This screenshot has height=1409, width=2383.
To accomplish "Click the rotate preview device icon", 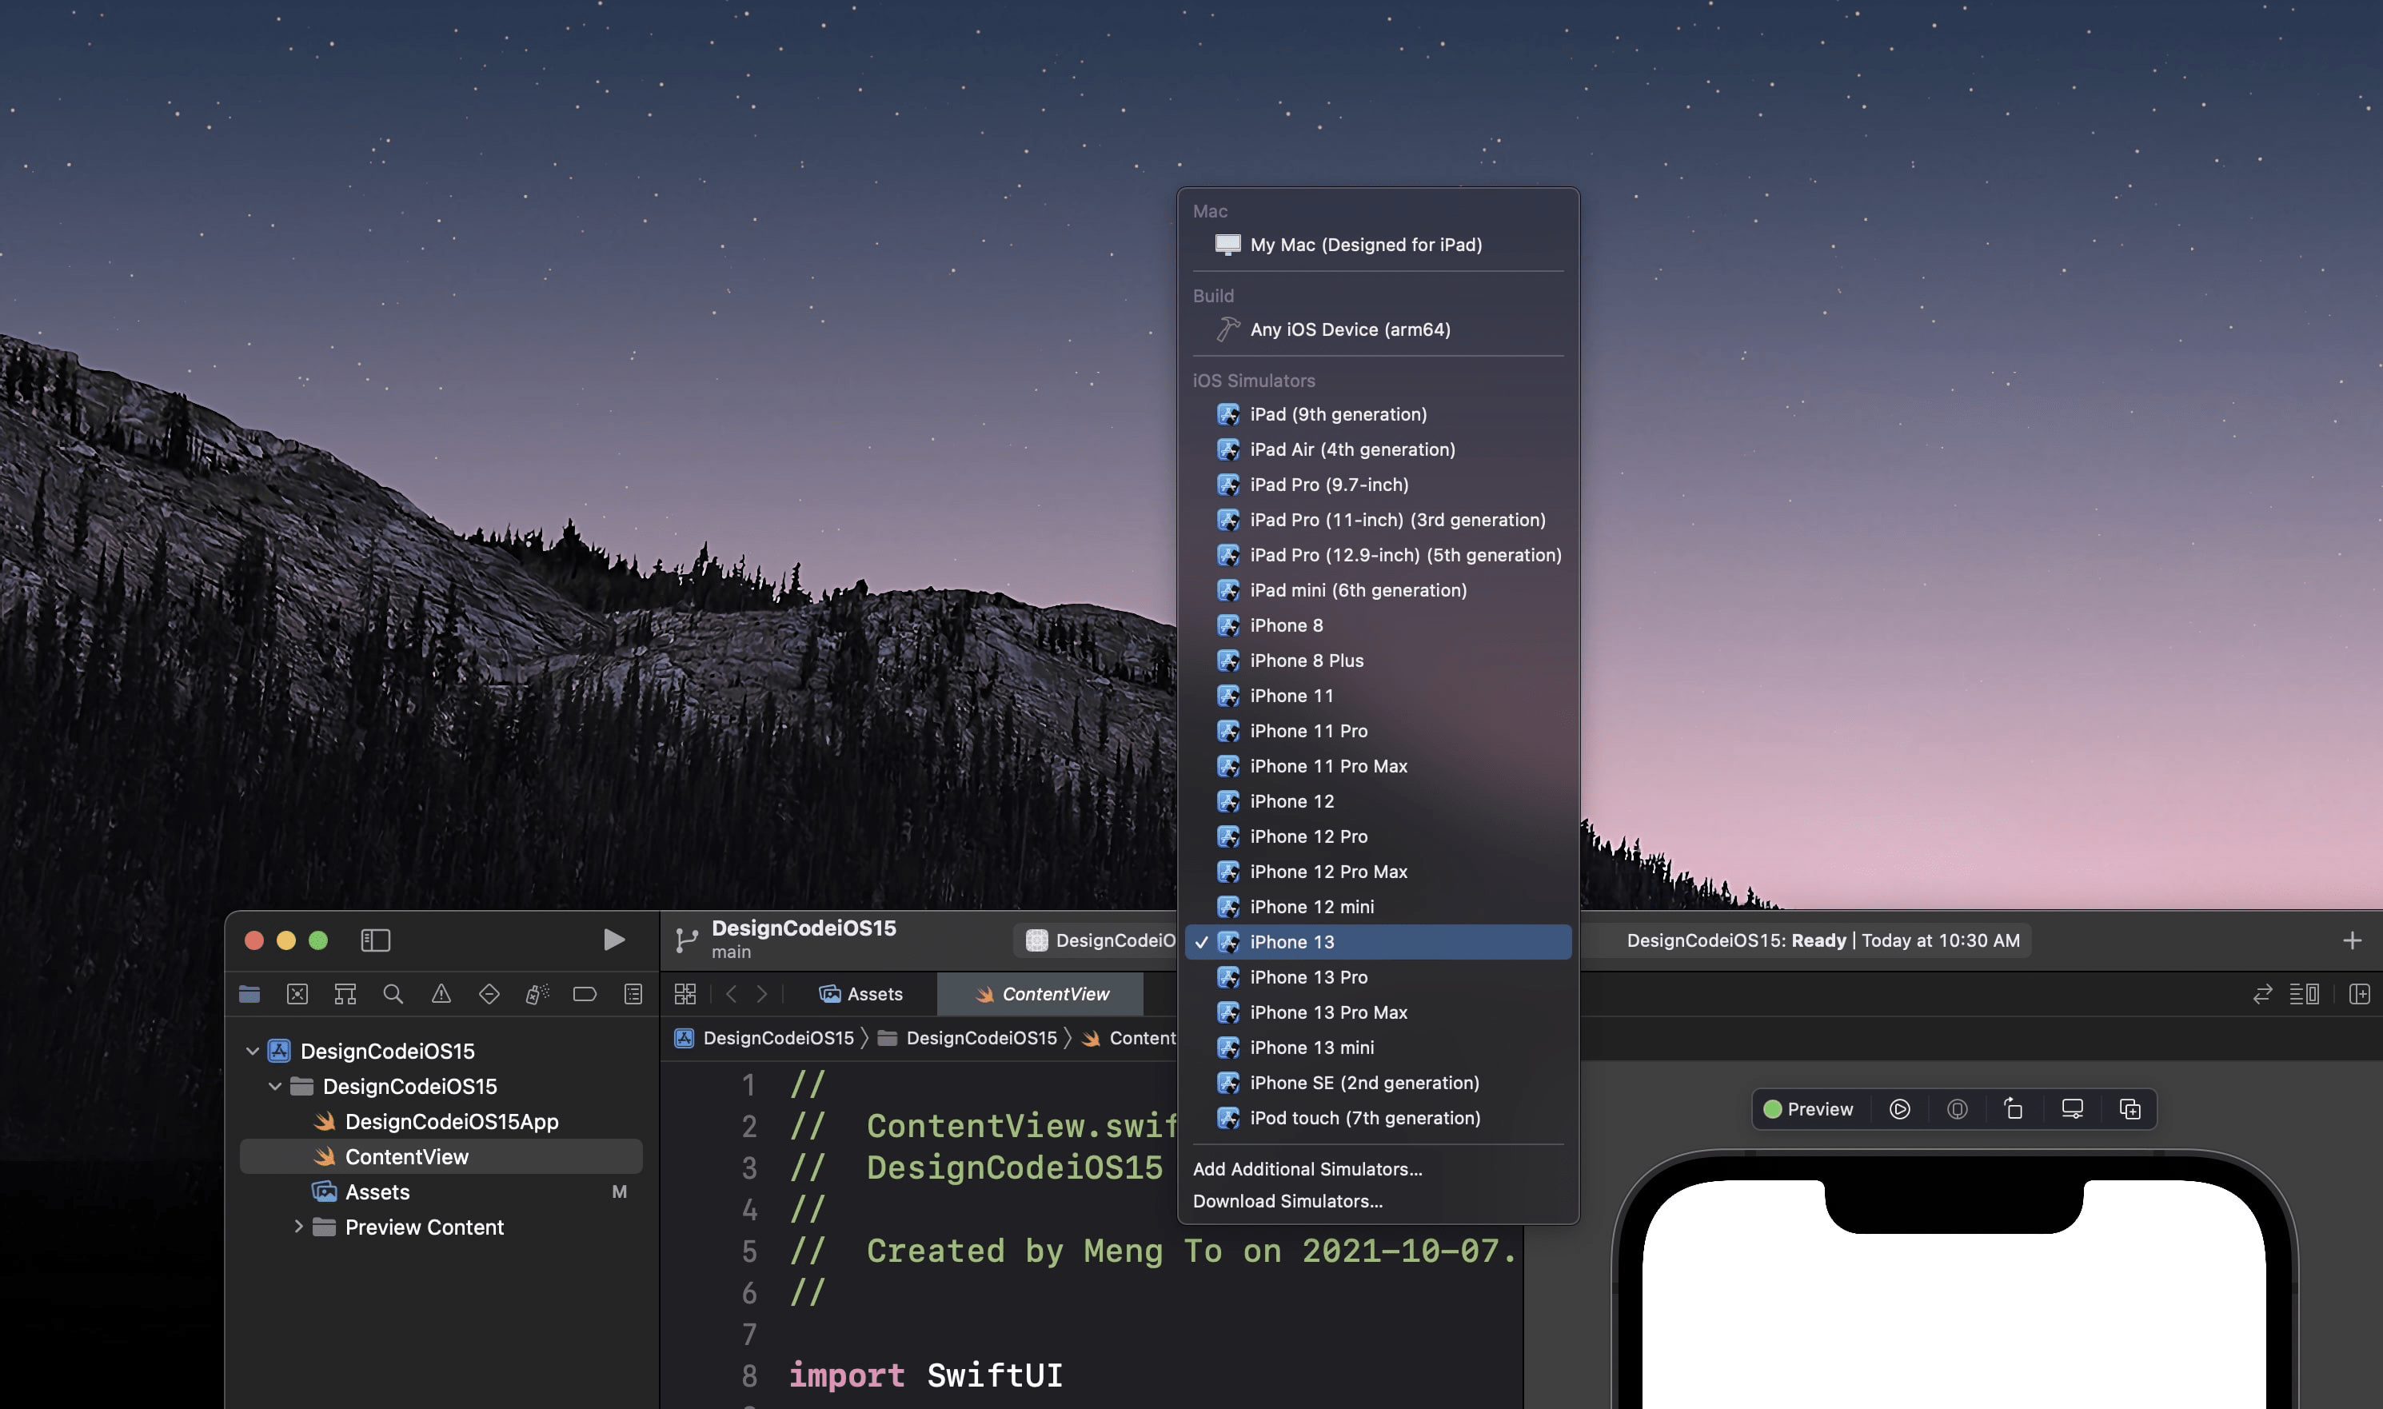I will coord(2014,1109).
